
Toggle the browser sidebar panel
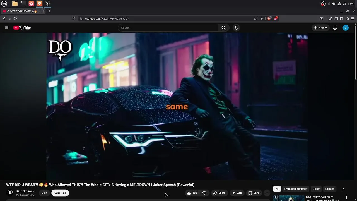[336, 18]
